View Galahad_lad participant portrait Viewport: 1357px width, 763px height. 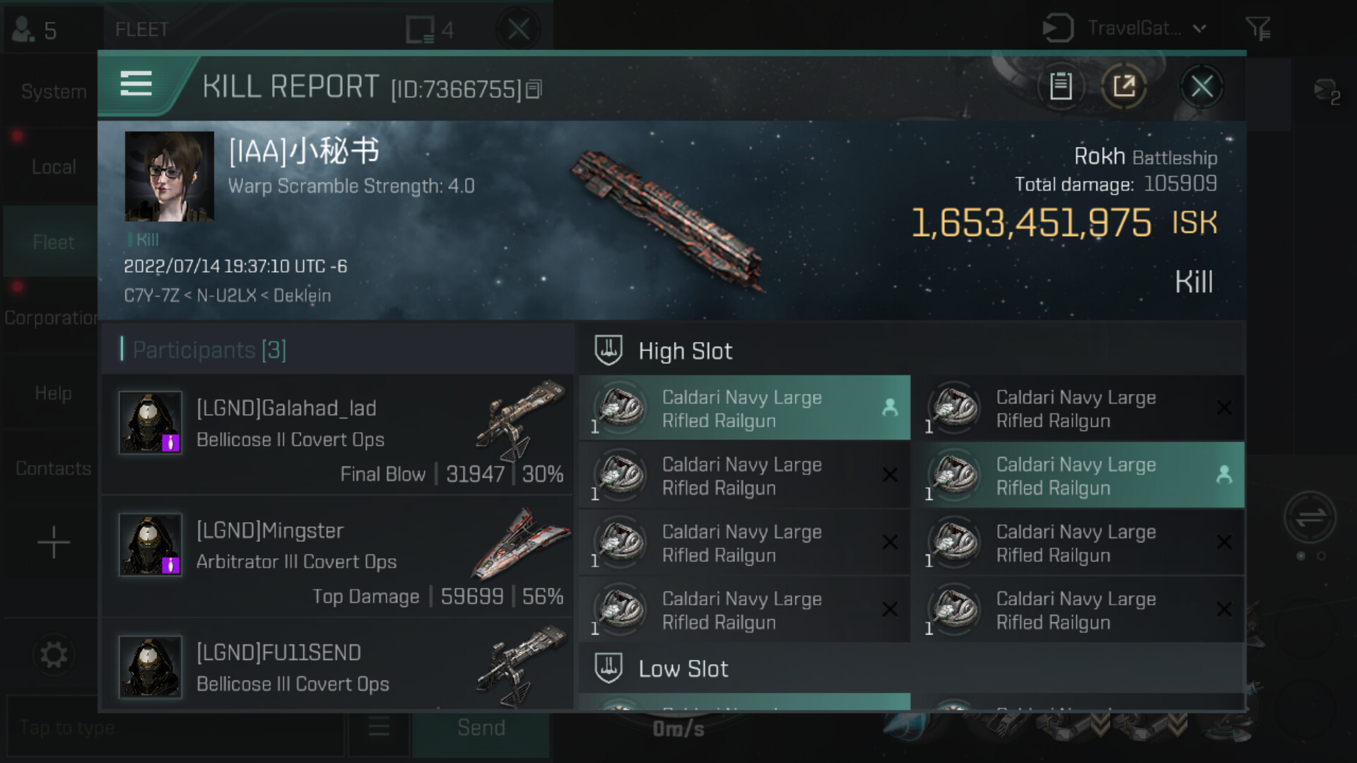151,422
